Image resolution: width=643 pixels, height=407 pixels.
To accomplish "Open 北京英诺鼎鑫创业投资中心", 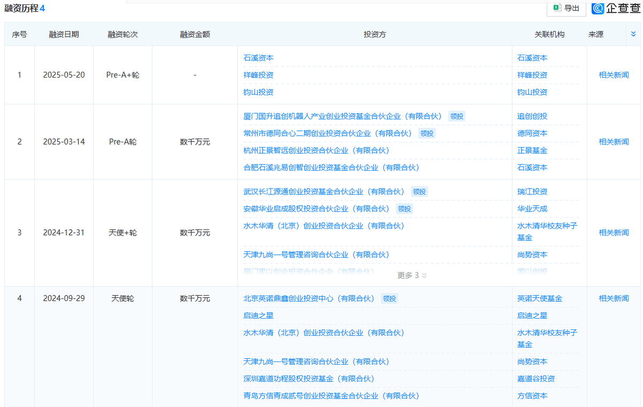I will point(309,298).
